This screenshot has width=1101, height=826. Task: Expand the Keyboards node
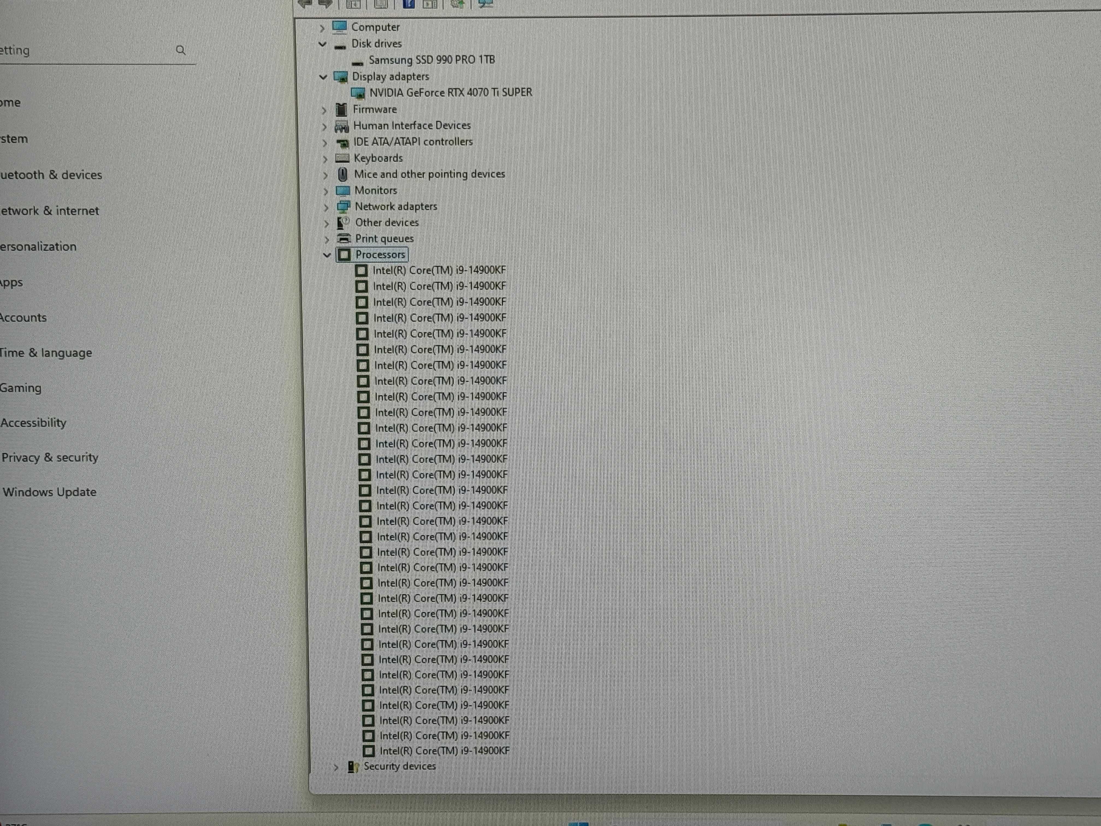[325, 159]
